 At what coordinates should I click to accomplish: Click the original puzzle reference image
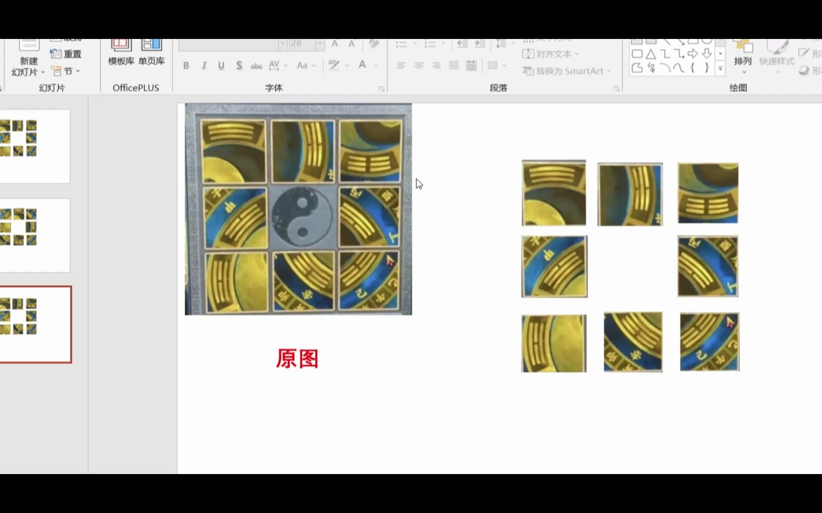click(x=298, y=209)
